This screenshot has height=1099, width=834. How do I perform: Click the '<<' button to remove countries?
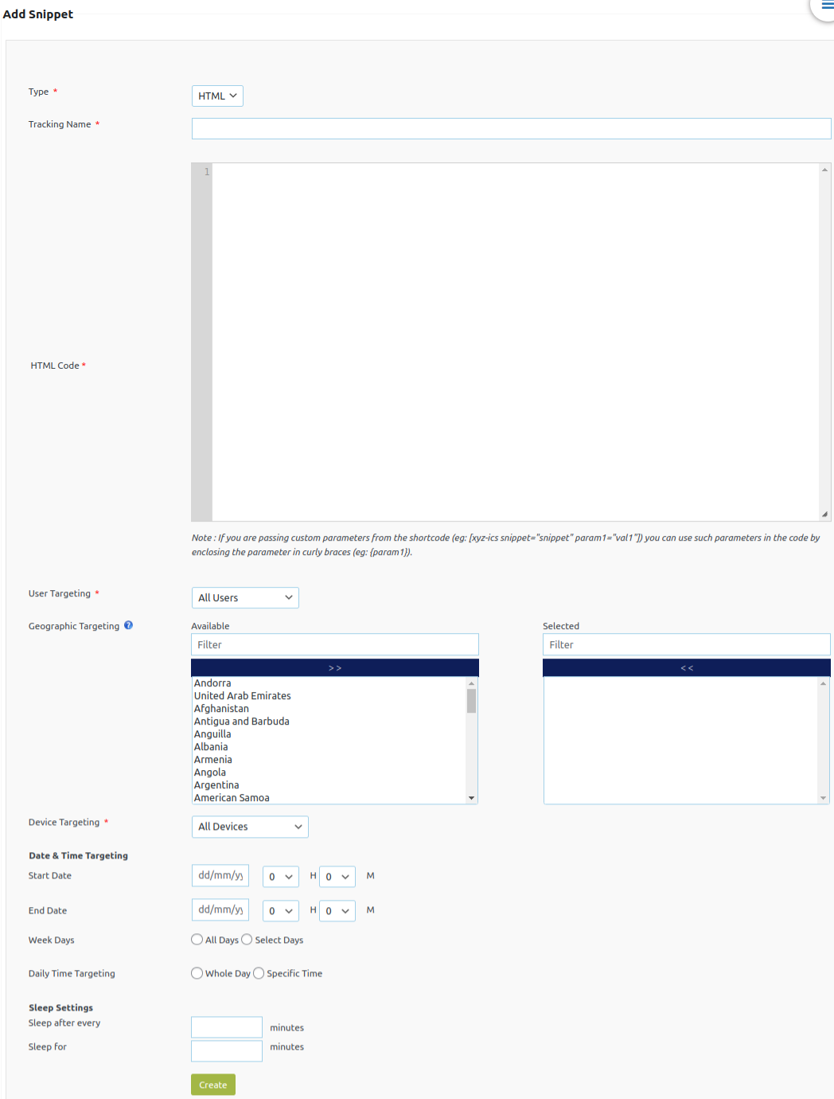pyautogui.click(x=686, y=667)
